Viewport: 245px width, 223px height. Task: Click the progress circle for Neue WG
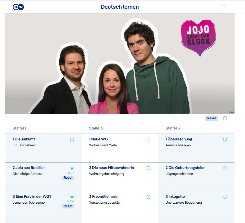148,139
